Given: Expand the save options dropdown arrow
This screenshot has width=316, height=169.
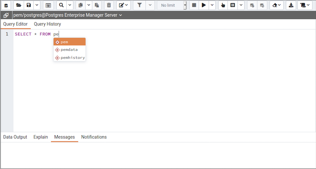Looking at the screenshot, I should tap(37, 6).
